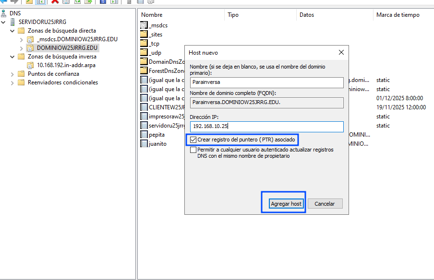Sort list by Datos column header
Viewport: 434px width, 280px height.
click(335, 15)
